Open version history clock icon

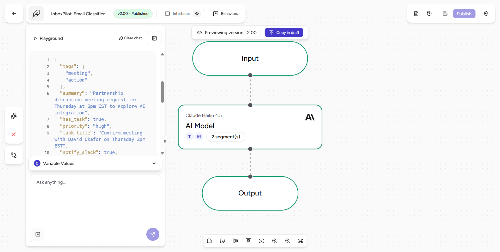point(429,14)
